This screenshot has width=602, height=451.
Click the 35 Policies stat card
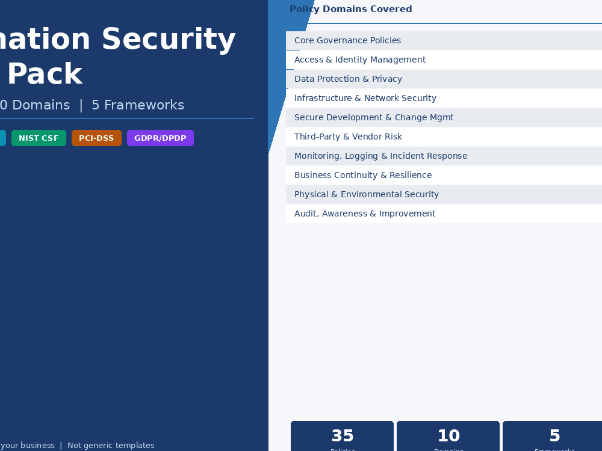(x=342, y=436)
